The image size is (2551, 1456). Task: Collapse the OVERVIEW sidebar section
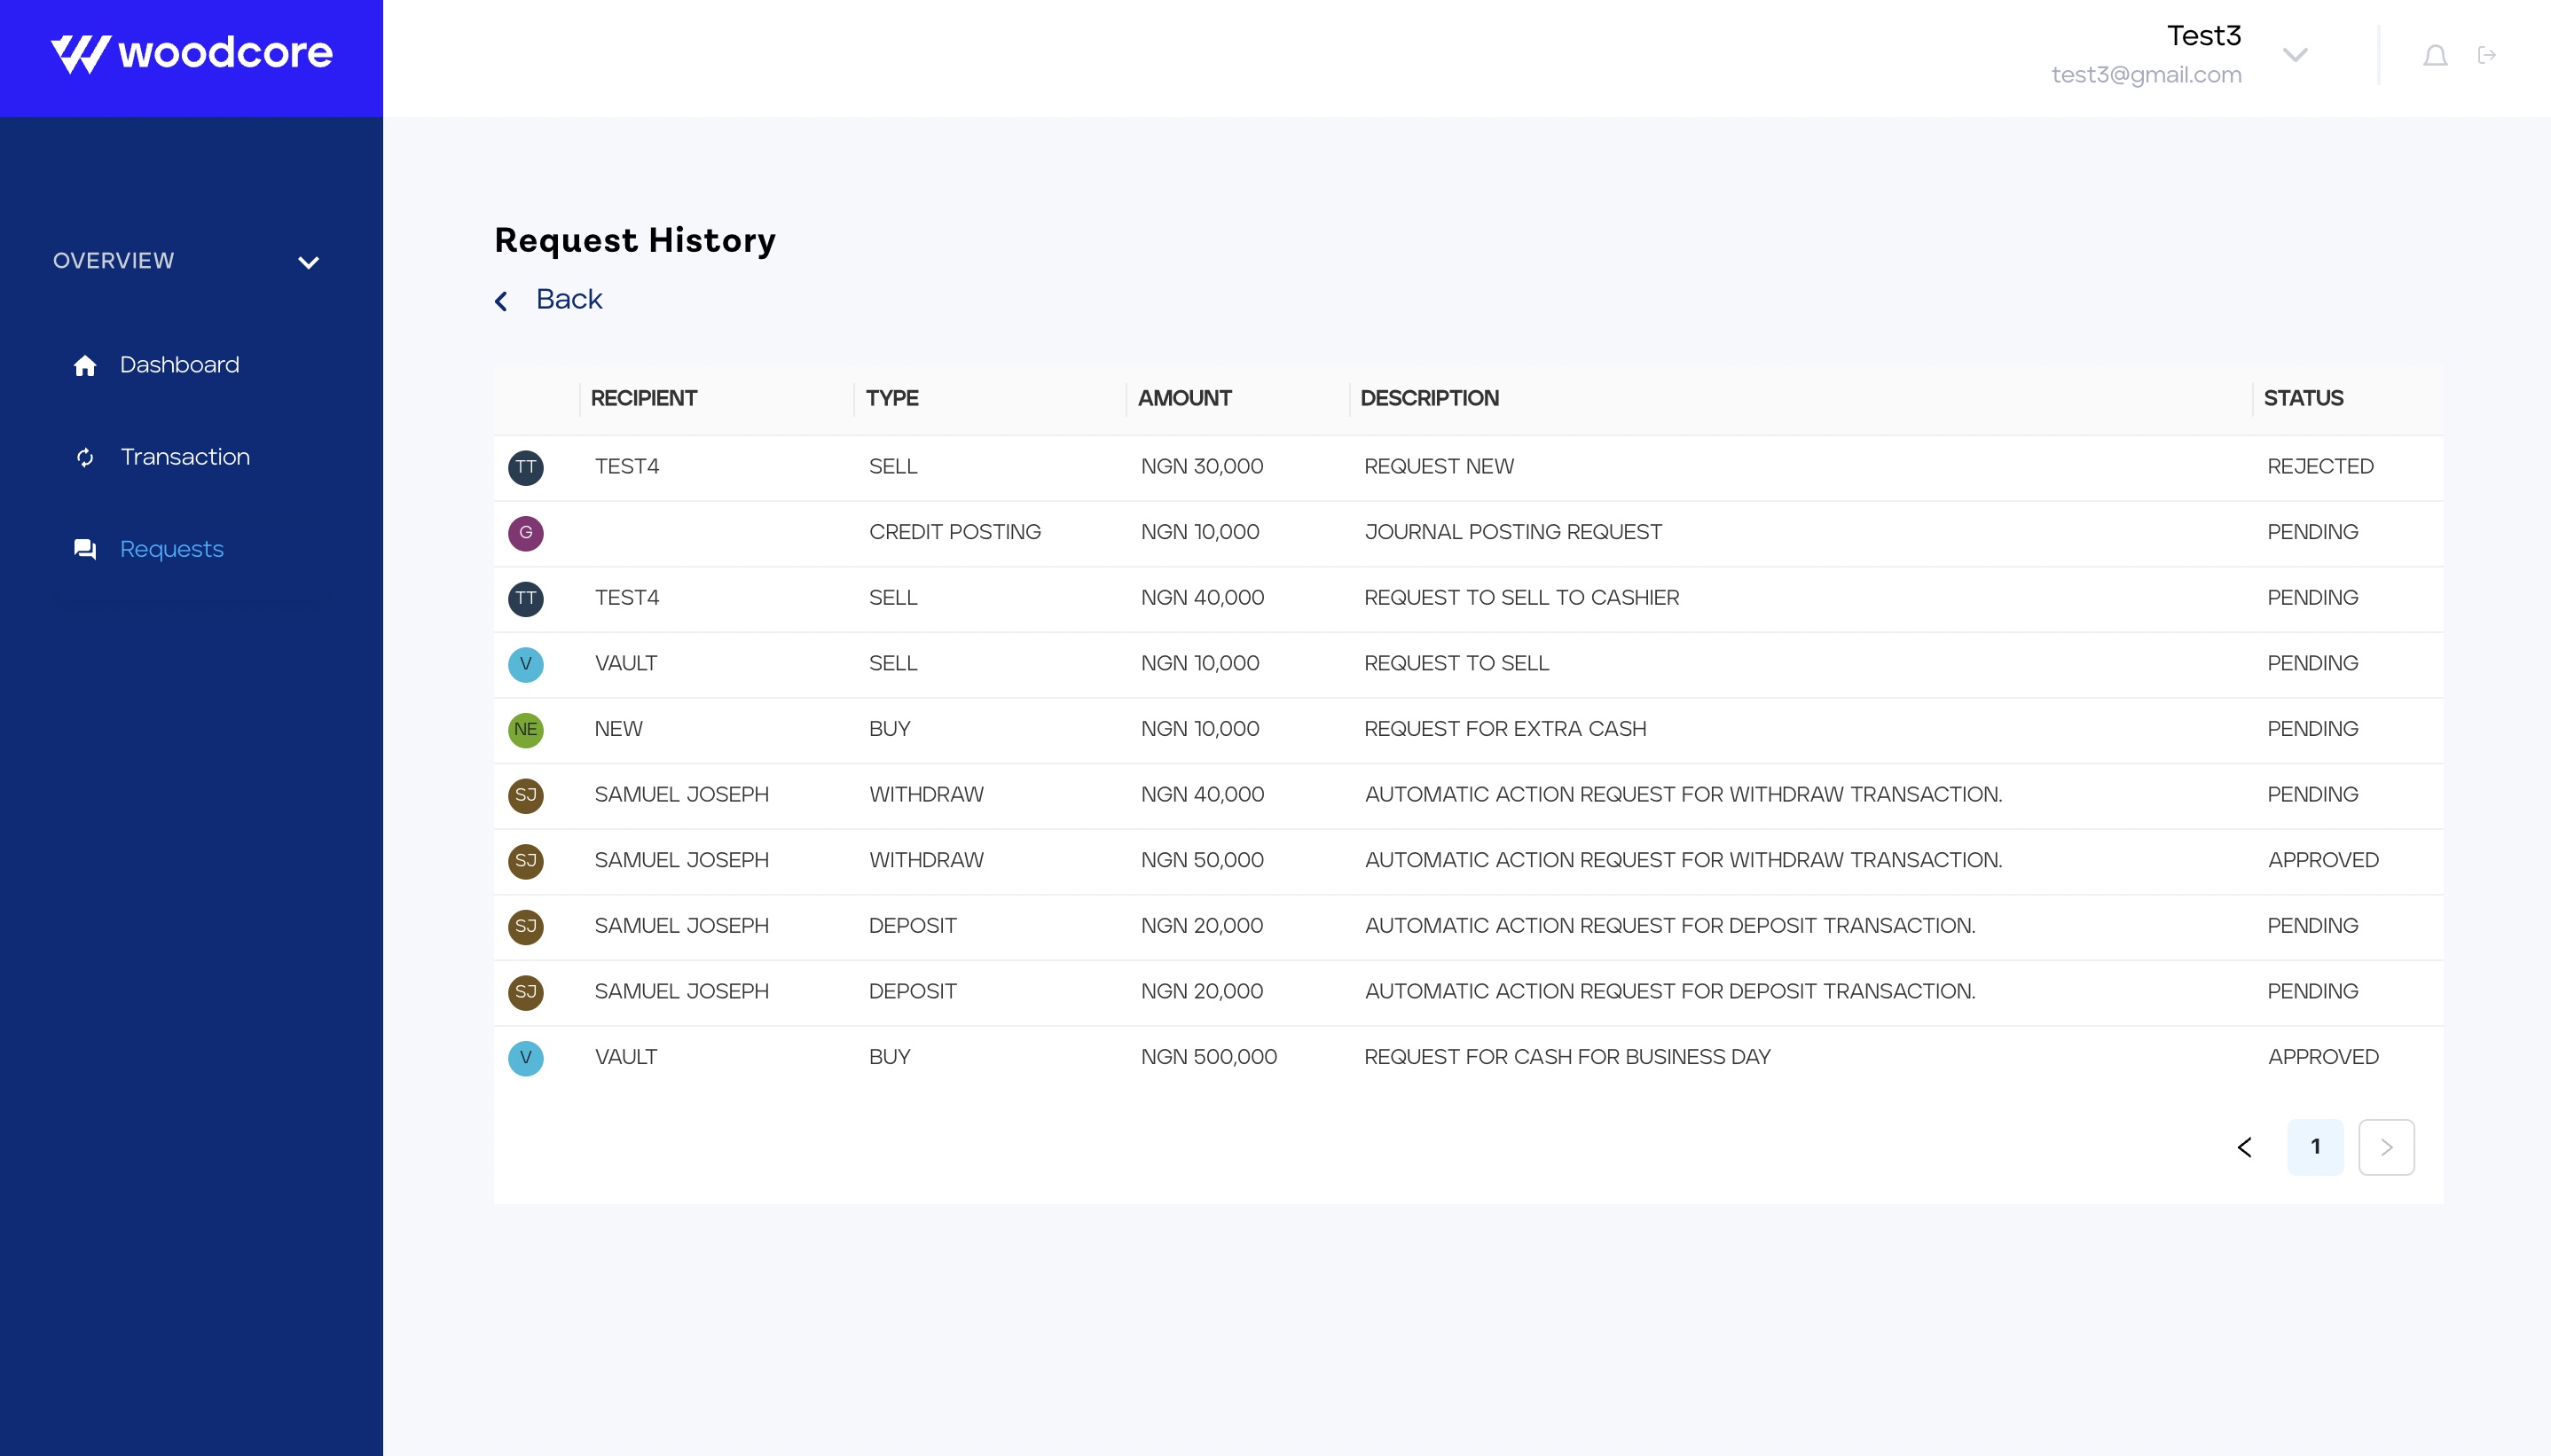308,262
